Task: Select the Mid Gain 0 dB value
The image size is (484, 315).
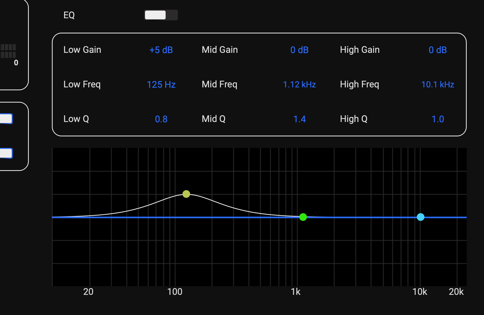Action: tap(299, 50)
